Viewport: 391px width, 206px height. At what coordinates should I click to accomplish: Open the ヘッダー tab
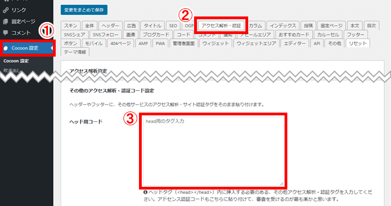pos(110,26)
